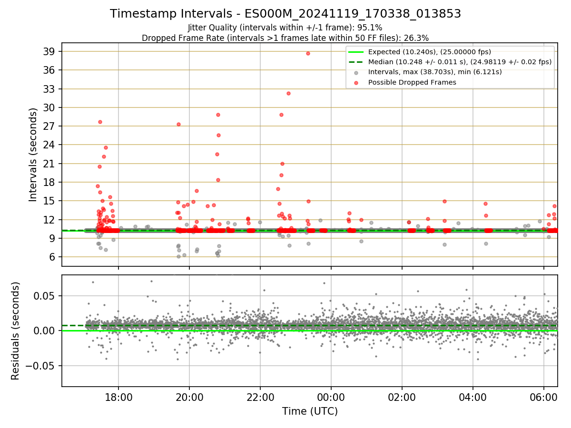Click the solid green line sample in legend
Image resolution: width=571 pixels, height=428 pixels.
click(356, 52)
